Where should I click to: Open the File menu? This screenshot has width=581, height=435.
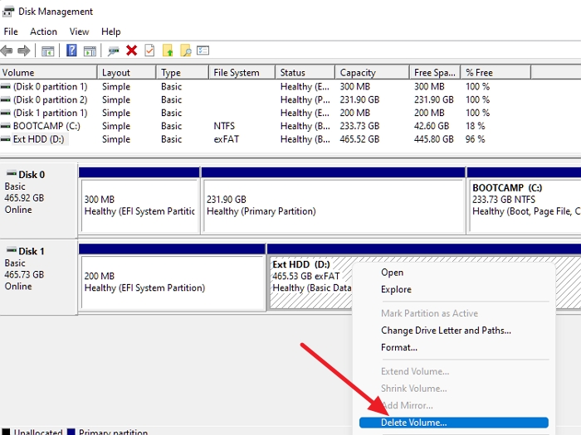(11, 31)
